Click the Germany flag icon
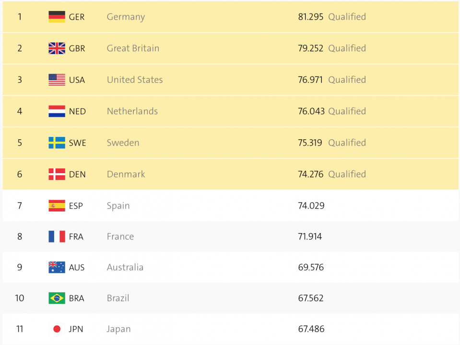 click(57, 17)
